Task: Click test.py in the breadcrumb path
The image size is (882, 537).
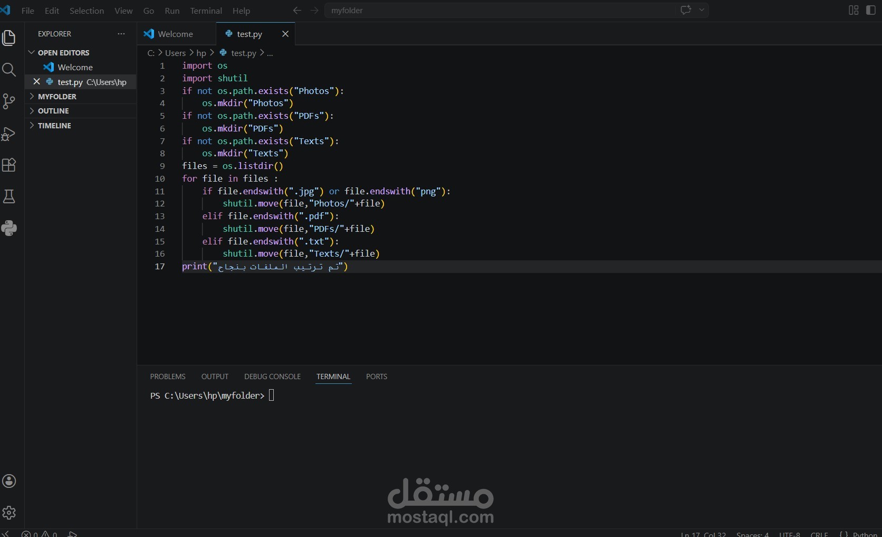Action: coord(243,53)
